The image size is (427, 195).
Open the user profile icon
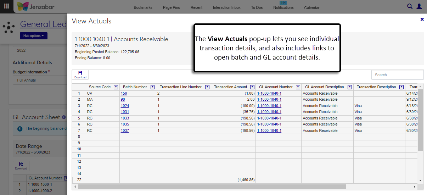pyautogui.click(x=419, y=6)
